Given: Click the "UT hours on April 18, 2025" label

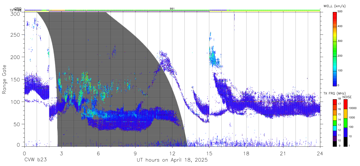Looking at the screenshot, I should click(x=172, y=160).
